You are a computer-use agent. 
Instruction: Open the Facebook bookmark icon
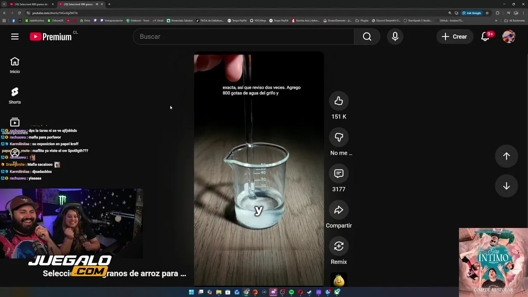(x=13, y=21)
